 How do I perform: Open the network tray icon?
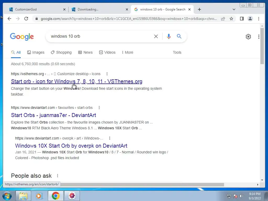coord(229,196)
